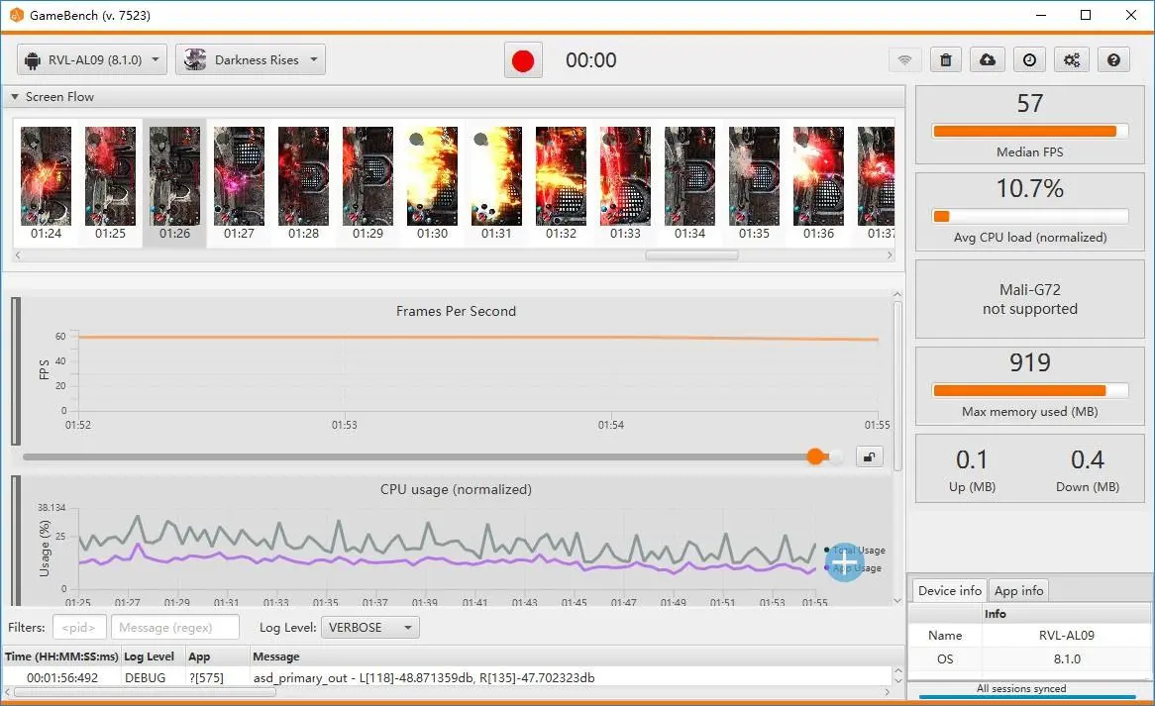
Task: Select the Device info tab
Action: (949, 591)
